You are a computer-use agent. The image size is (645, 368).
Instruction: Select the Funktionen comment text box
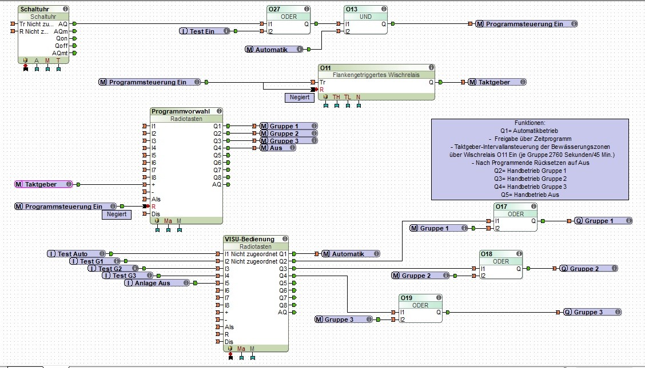(530, 159)
